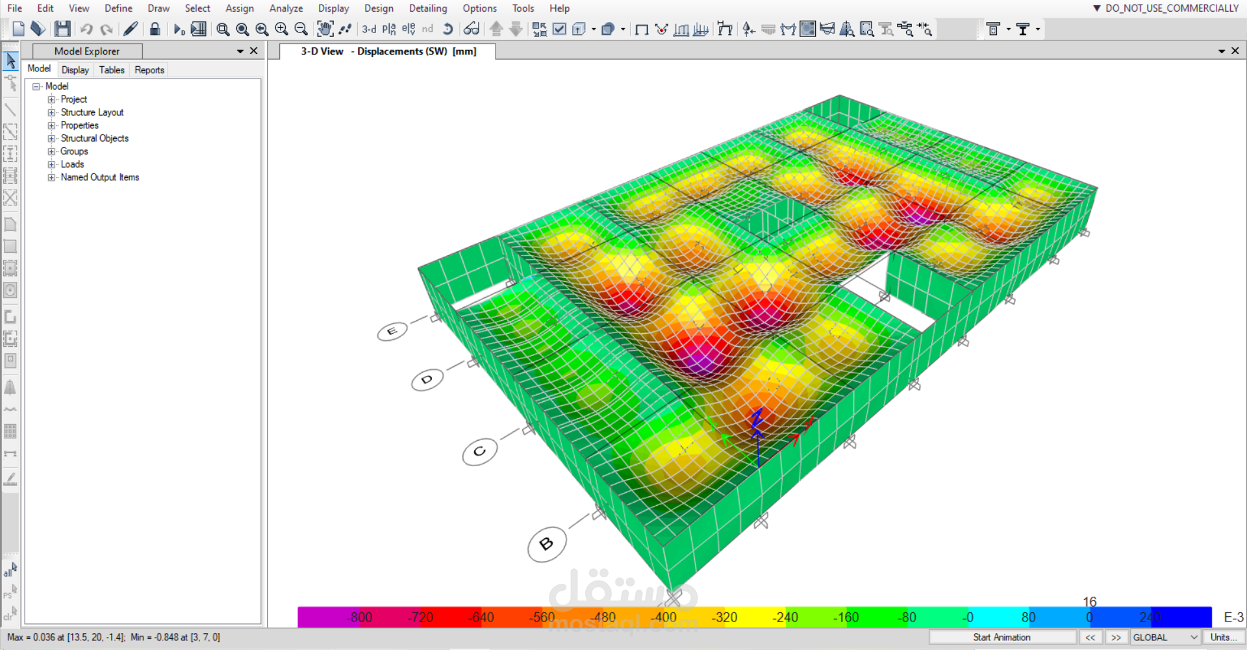This screenshot has width=1247, height=650.
Task: Expand the Structure Layout node
Action: point(51,112)
